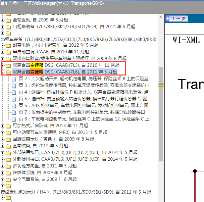Screen dimensions: 204x202
Task: Open 页 2：点火起动开关, 起动机继电器
Action: point(84,79)
